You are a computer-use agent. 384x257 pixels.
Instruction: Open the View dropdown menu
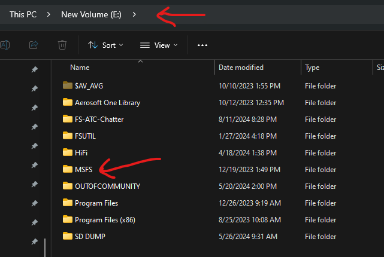pyautogui.click(x=158, y=45)
